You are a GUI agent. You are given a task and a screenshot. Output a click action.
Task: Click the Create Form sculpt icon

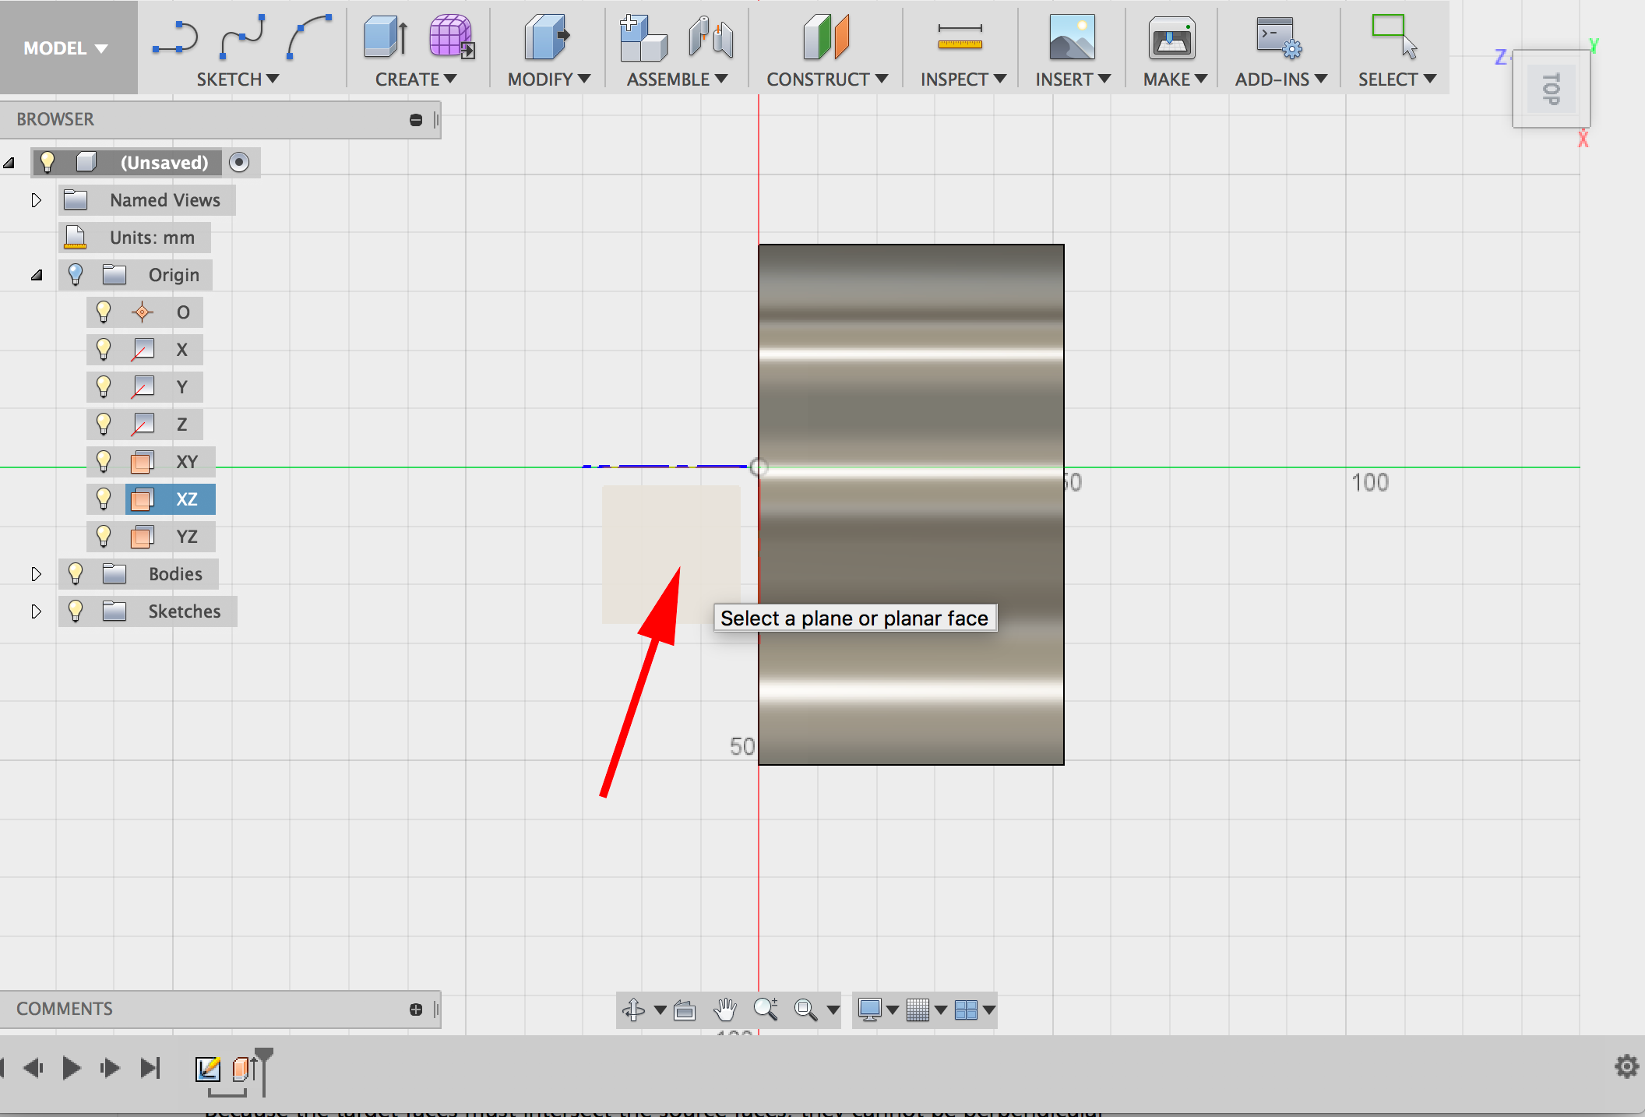pos(452,37)
